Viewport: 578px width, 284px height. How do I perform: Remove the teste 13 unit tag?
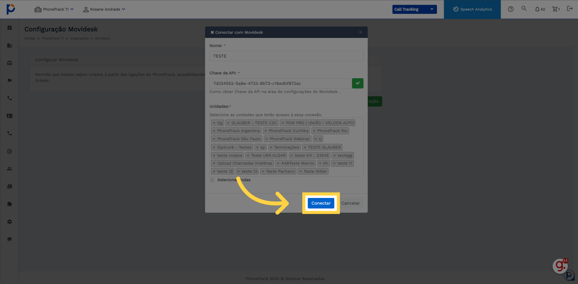[239, 171]
